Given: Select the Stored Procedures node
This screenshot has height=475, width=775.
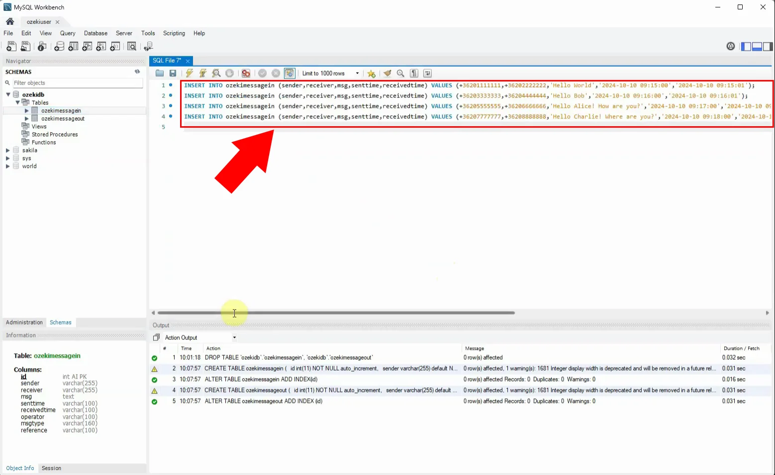Looking at the screenshot, I should [x=55, y=134].
